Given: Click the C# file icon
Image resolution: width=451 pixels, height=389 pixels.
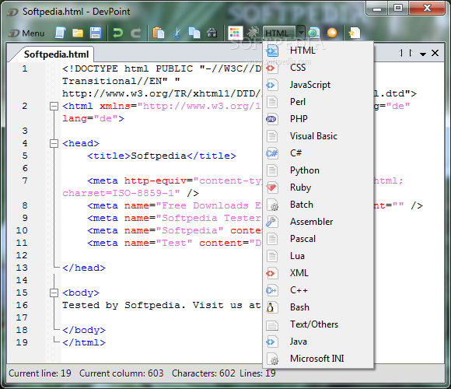Looking at the screenshot, I should 272,153.
